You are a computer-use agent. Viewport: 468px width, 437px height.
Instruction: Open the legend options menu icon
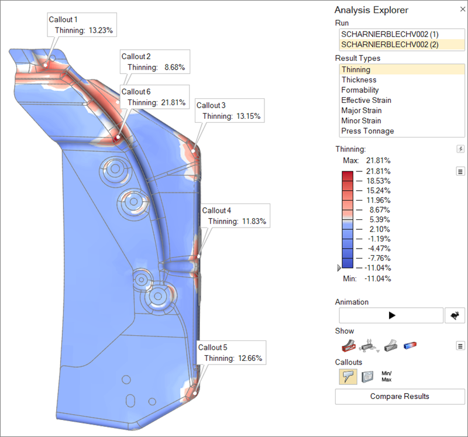tap(460, 171)
